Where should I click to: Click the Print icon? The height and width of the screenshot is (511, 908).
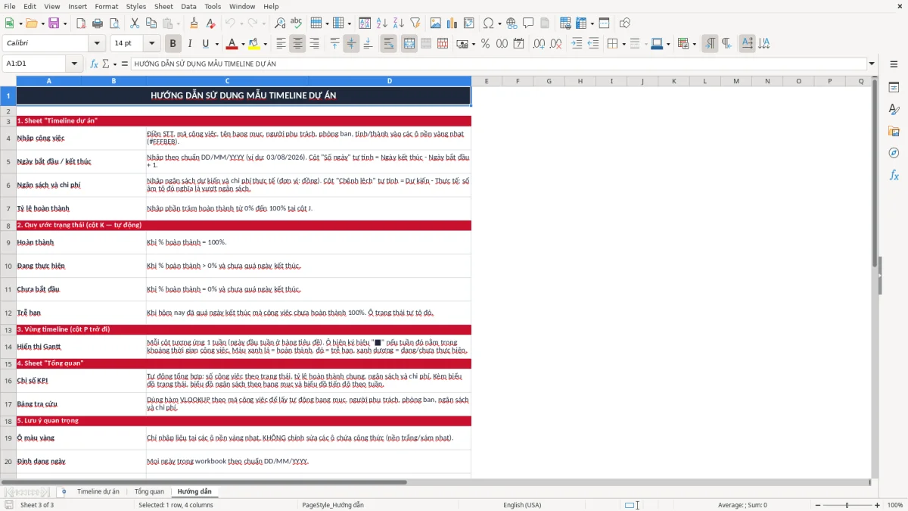click(x=97, y=23)
